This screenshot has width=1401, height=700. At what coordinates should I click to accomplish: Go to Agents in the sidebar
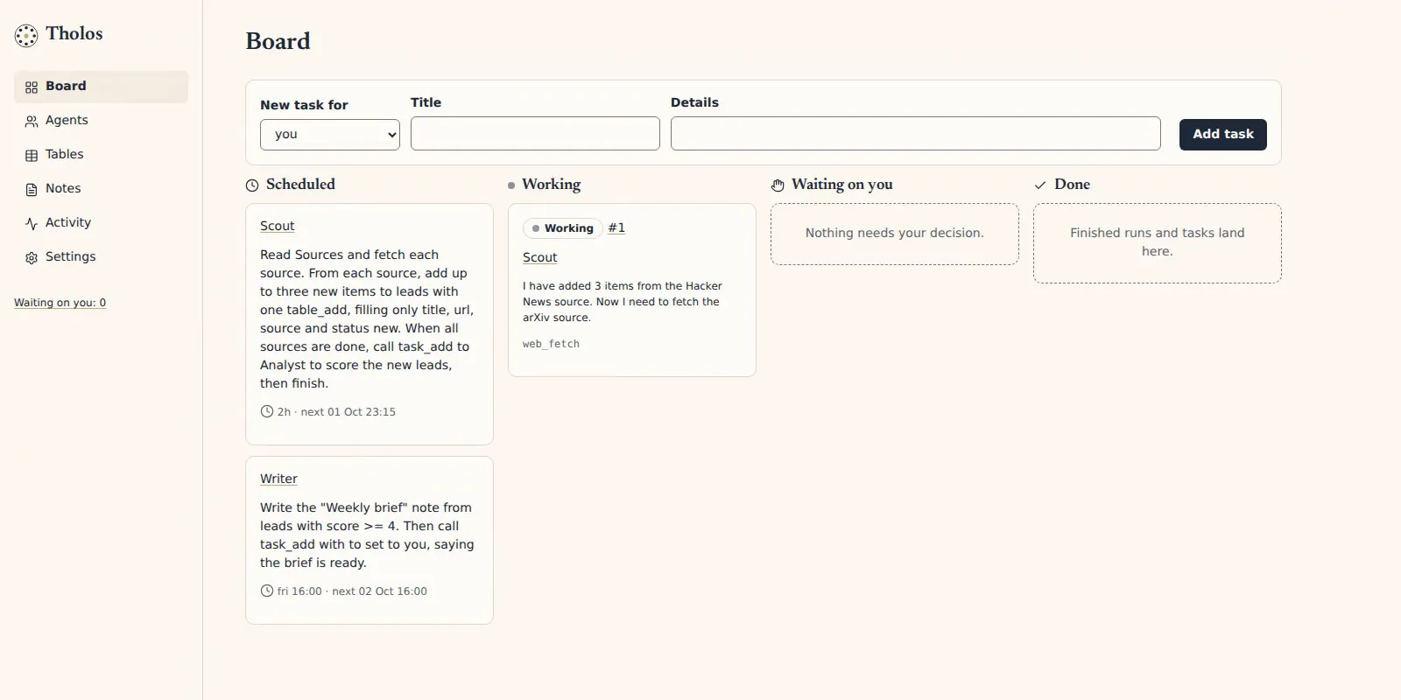(x=101, y=121)
